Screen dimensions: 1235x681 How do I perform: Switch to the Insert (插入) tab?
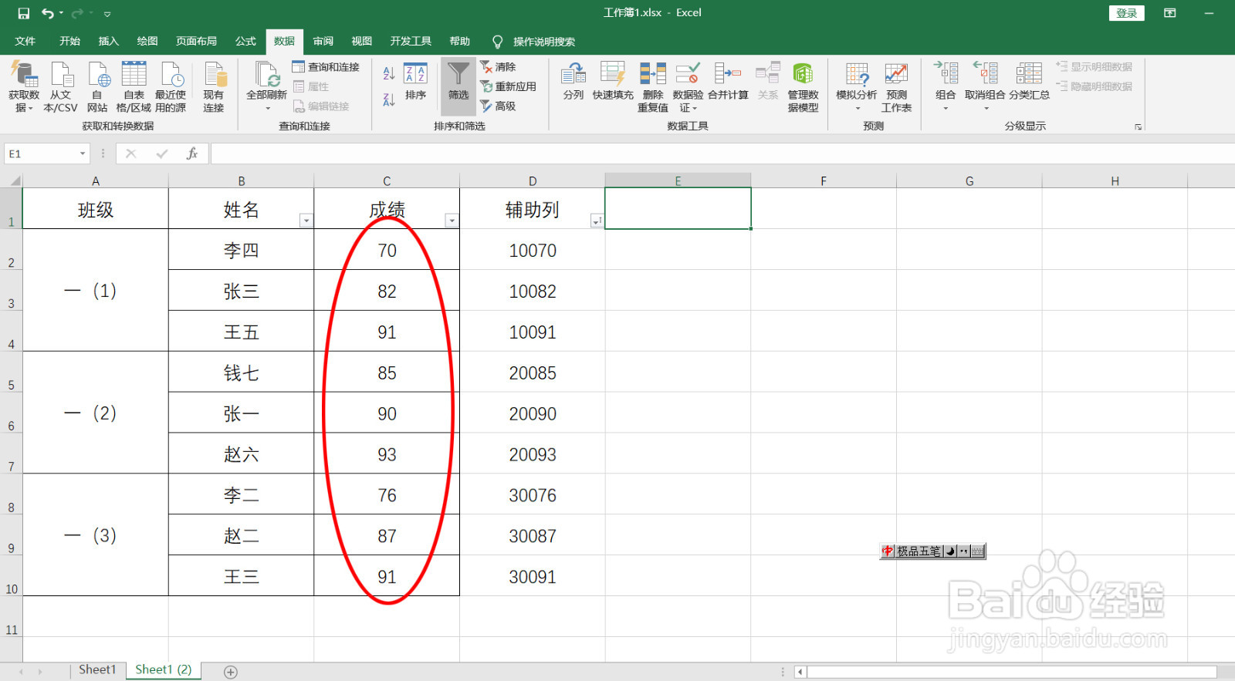pyautogui.click(x=109, y=41)
